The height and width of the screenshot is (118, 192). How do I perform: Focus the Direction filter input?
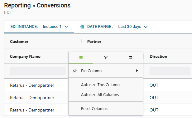click(x=170, y=71)
